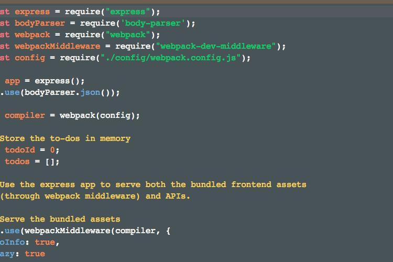Click the "webpack" string in require
Image resolution: width=393 pixels, height=262 pixels.
(x=128, y=35)
